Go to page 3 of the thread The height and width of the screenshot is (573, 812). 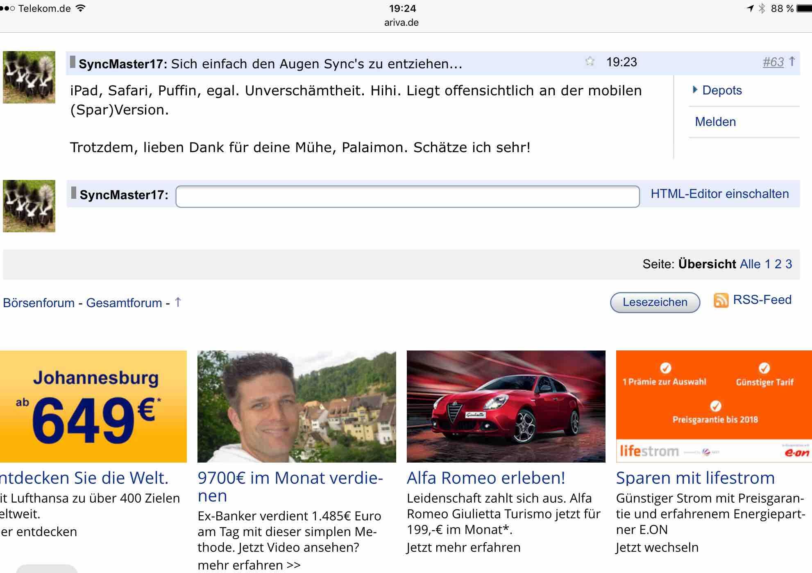pyautogui.click(x=789, y=264)
